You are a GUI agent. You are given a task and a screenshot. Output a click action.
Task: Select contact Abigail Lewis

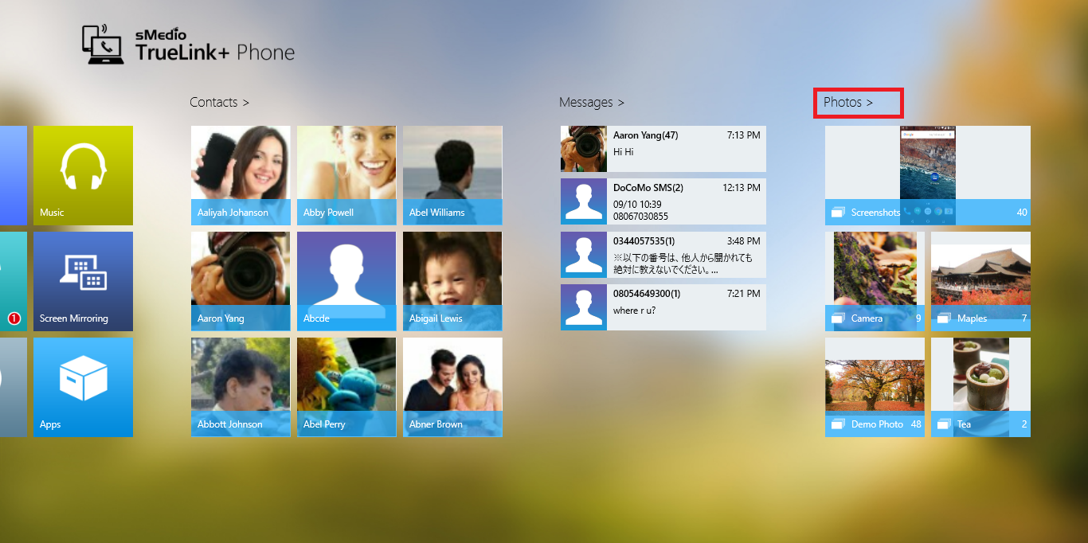pyautogui.click(x=452, y=281)
